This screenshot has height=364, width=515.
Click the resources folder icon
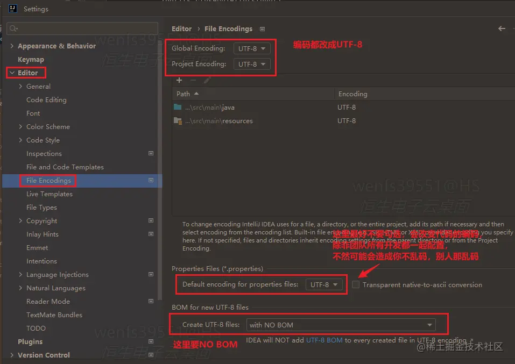tap(178, 121)
